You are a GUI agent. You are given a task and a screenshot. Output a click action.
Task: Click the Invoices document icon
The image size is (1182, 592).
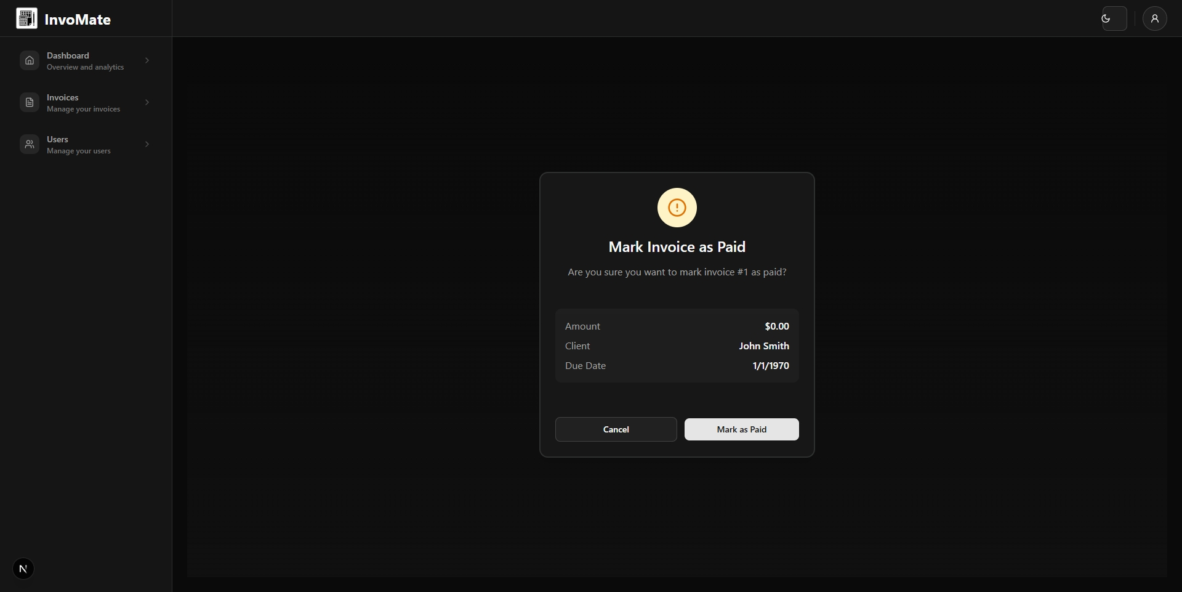[x=29, y=102]
